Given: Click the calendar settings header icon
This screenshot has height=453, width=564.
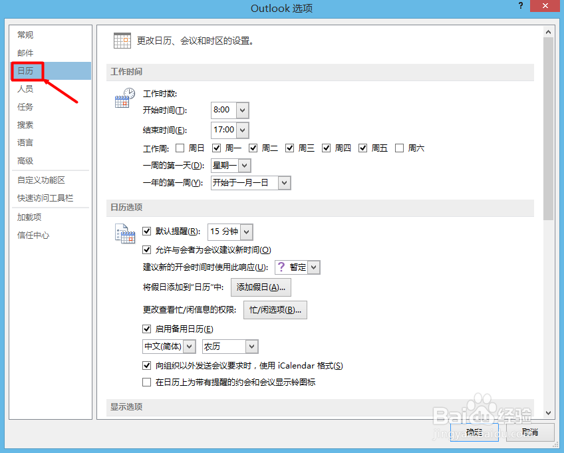Looking at the screenshot, I should coord(122,41).
